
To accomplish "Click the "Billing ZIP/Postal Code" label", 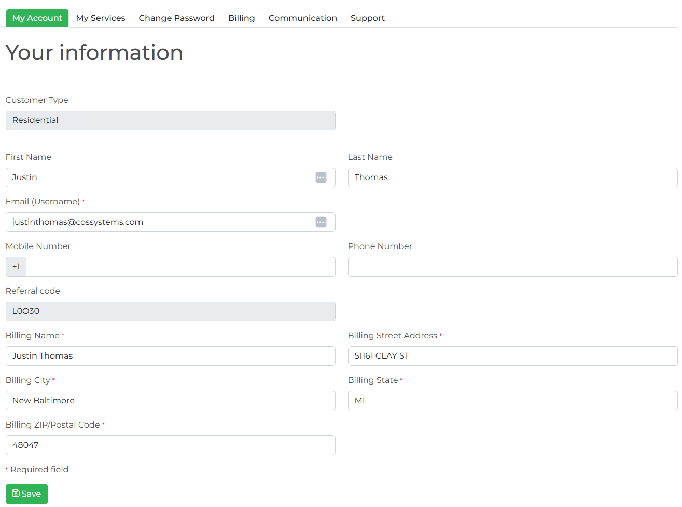I will [x=53, y=425].
